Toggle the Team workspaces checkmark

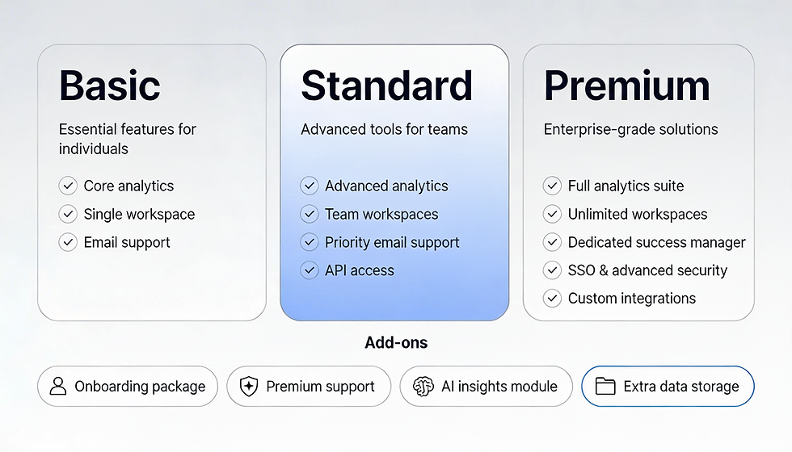pos(309,214)
